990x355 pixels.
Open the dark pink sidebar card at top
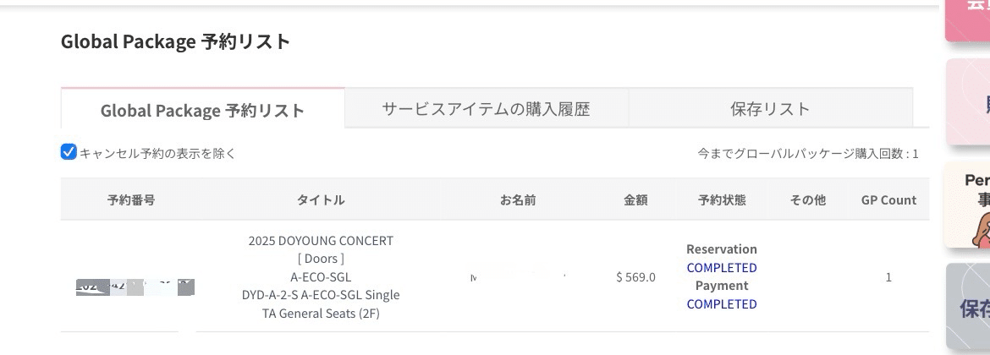967,20
